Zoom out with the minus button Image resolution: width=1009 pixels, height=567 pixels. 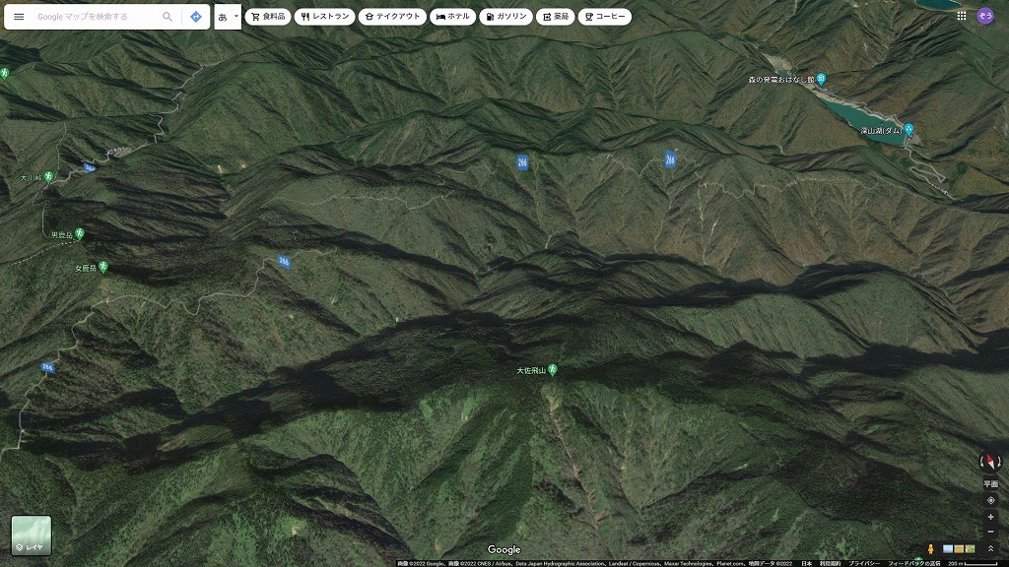click(x=990, y=533)
